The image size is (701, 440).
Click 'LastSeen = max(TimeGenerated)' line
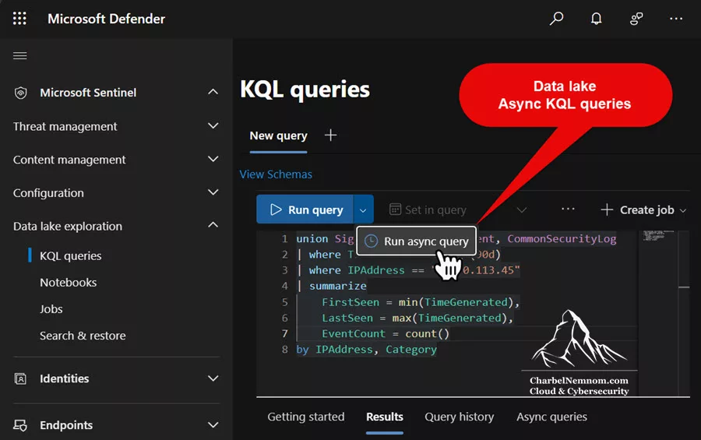point(417,318)
